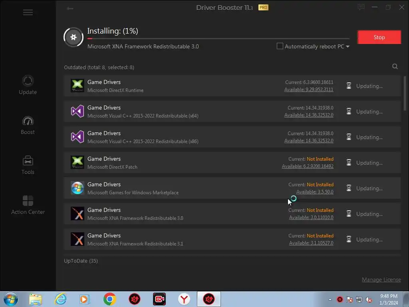Enable Automatically reboot PC checkbox

[x=280, y=46]
